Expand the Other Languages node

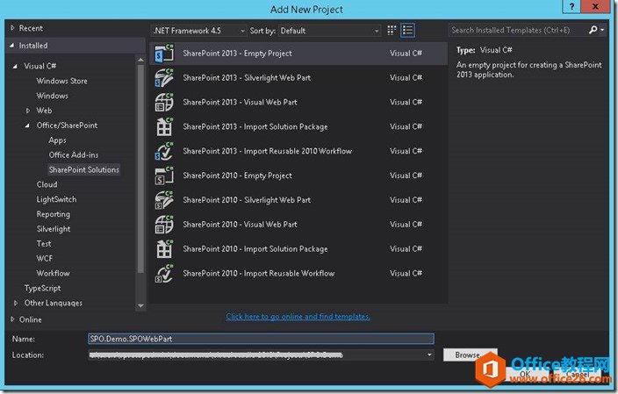coord(16,303)
